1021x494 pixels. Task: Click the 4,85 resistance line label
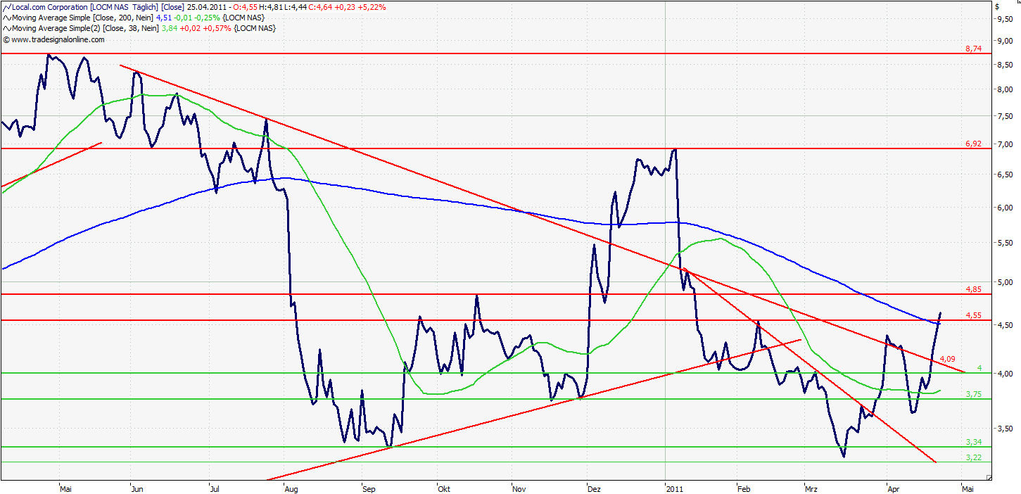pyautogui.click(x=973, y=289)
